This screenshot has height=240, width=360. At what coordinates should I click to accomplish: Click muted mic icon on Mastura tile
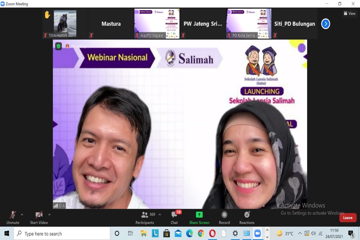91,35
